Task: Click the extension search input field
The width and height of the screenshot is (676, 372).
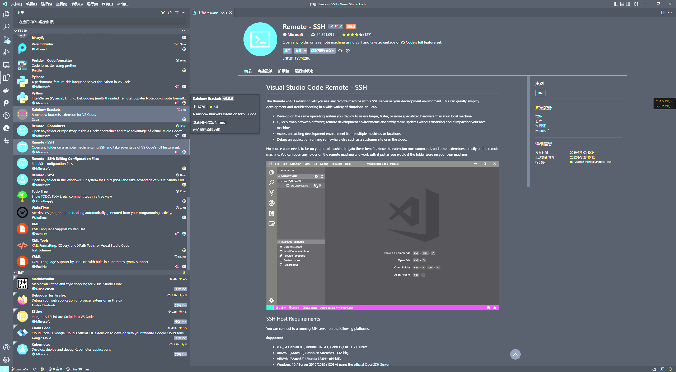Action: tap(102, 22)
